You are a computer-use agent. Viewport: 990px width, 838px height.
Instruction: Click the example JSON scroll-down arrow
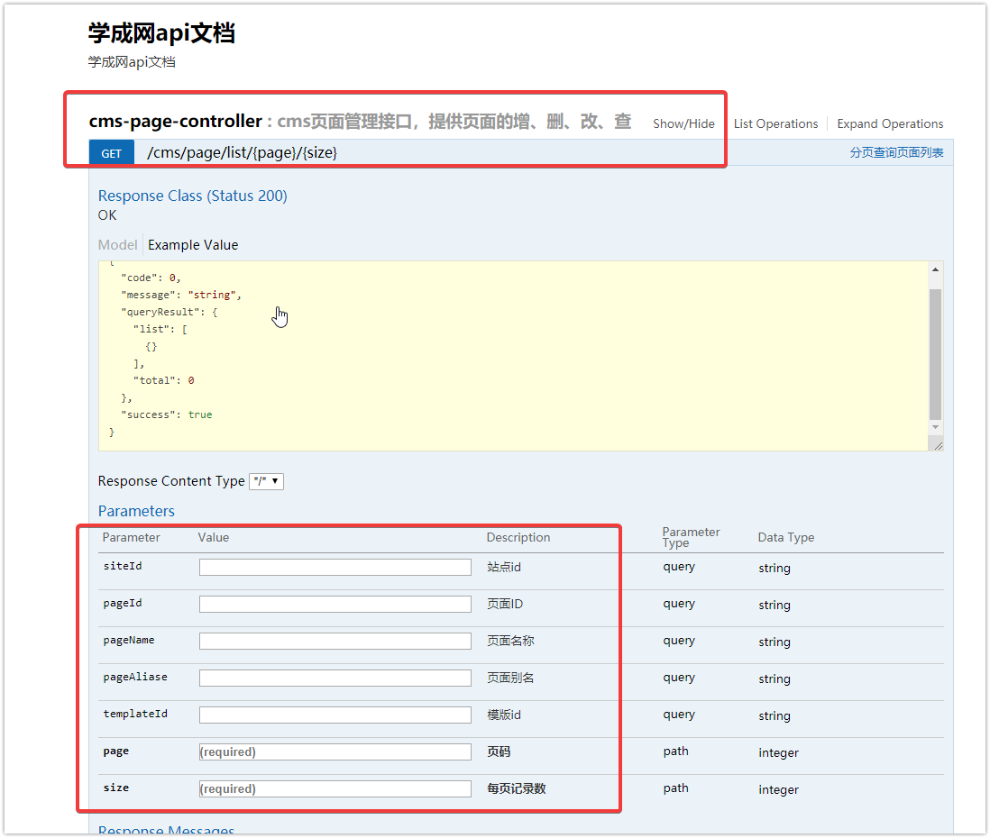pos(935,427)
